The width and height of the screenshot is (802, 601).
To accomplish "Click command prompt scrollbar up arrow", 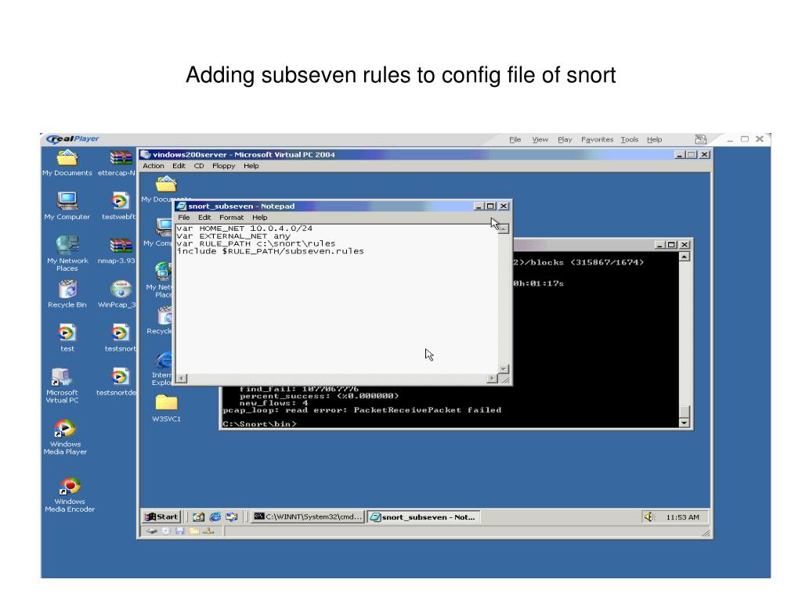I will click(685, 257).
